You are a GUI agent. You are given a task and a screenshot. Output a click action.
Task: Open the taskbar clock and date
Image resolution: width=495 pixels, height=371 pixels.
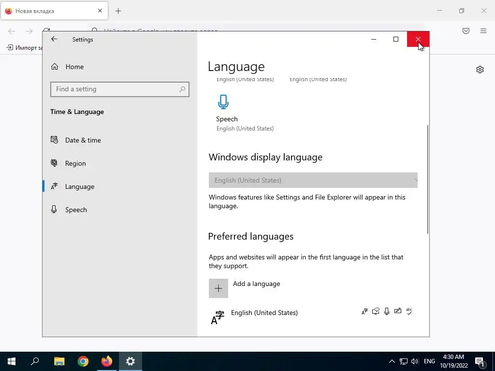[453, 361]
